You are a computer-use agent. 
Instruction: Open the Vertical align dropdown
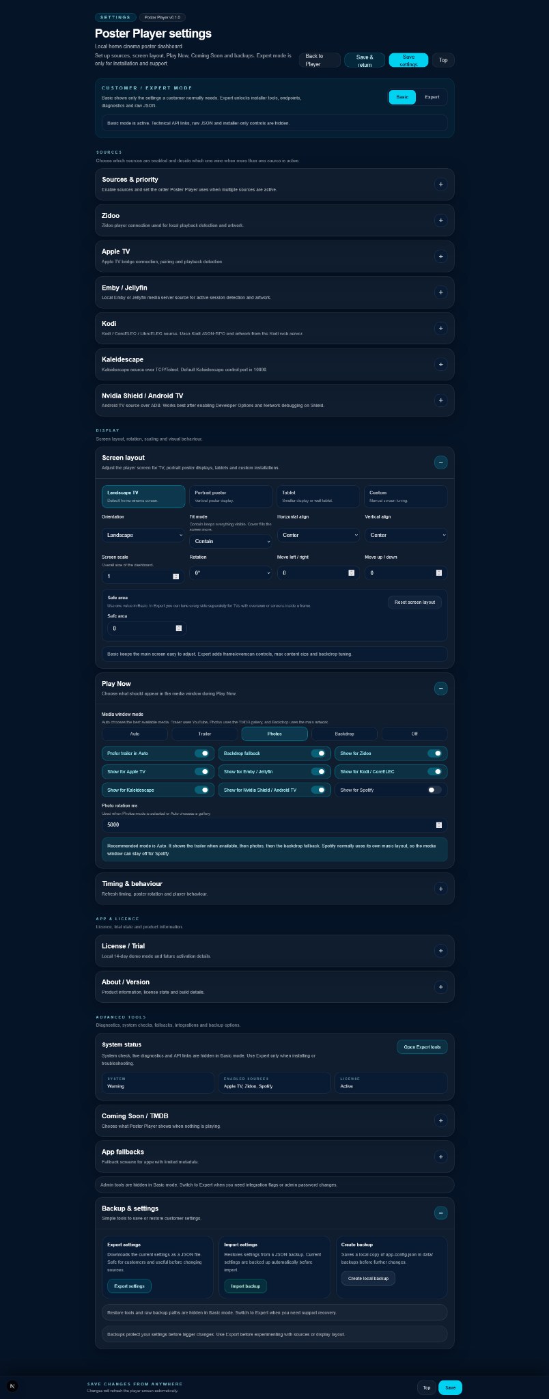(406, 535)
